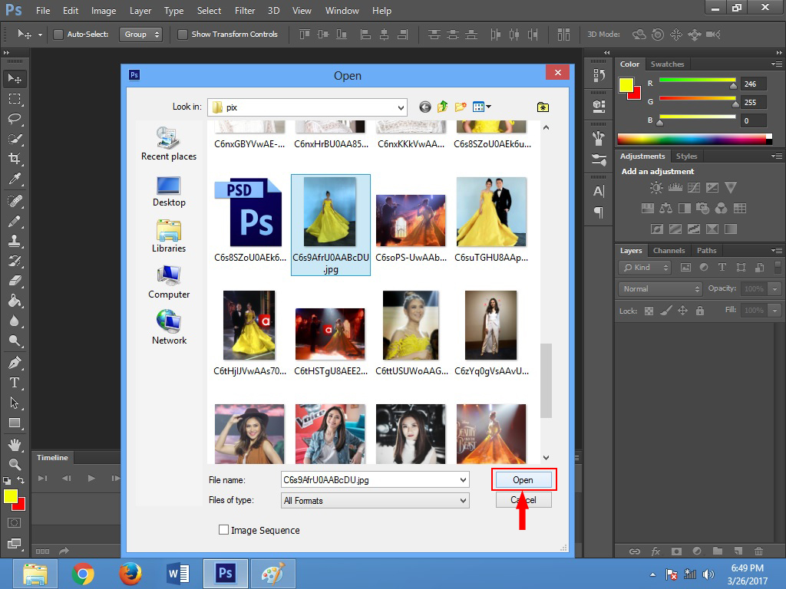The image size is (786, 589).
Task: Switch to the Channels tab
Action: (669, 250)
